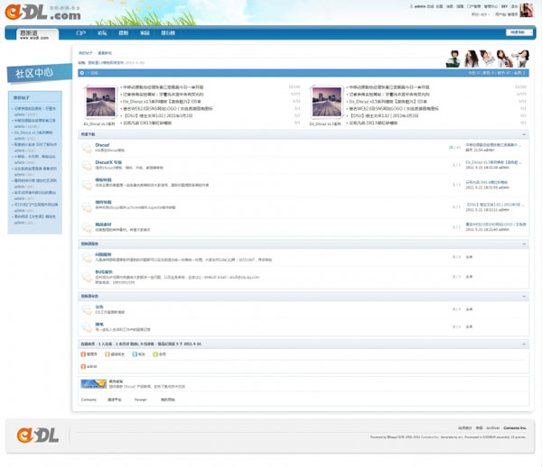Collapse the 创新团服务 forum category

click(x=524, y=243)
